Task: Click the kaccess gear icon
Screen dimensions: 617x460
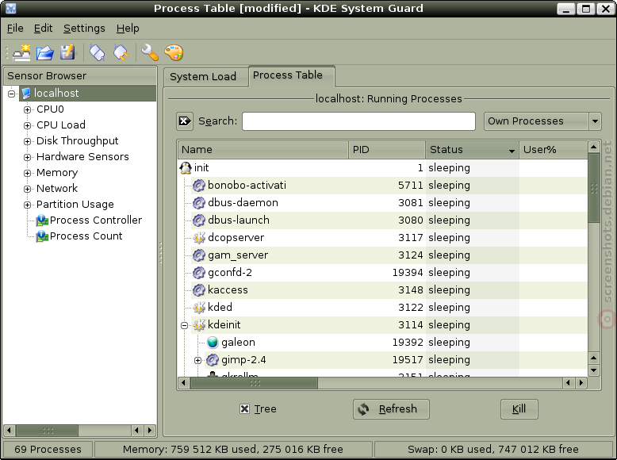Action: point(199,290)
